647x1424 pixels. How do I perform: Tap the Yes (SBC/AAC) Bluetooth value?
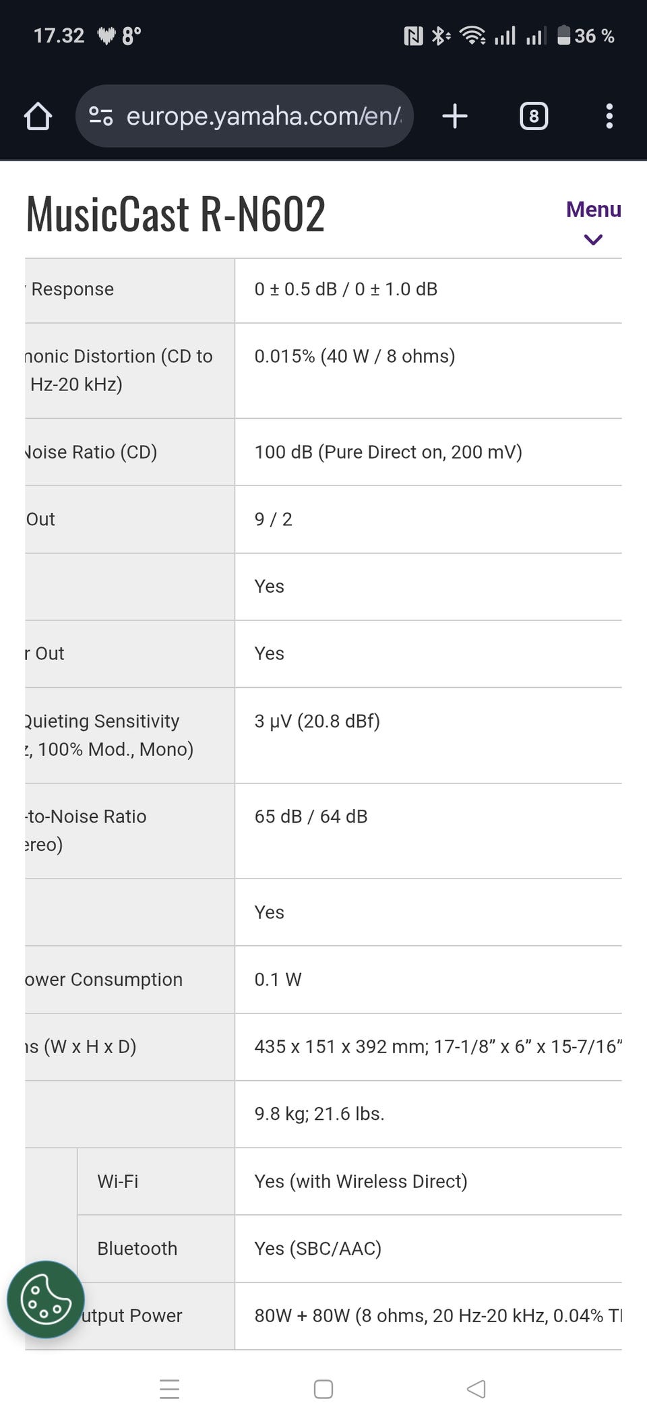(317, 1249)
